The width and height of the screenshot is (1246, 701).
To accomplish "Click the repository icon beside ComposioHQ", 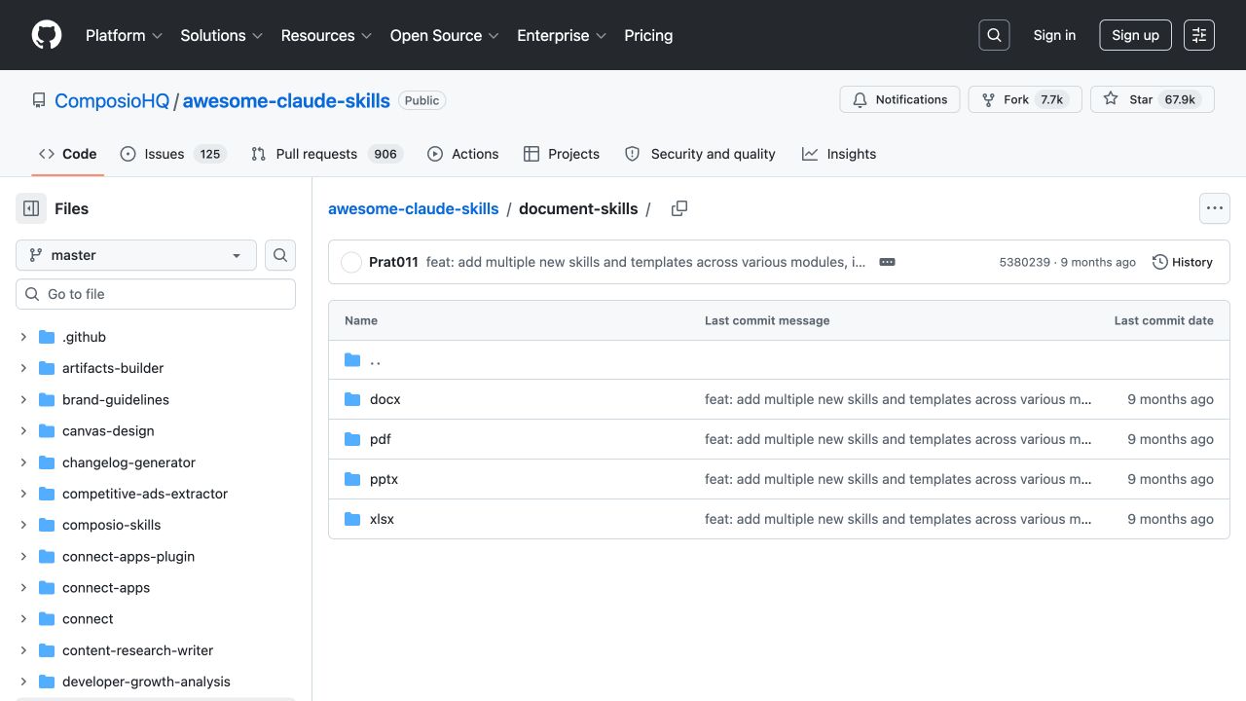I will click(39, 100).
